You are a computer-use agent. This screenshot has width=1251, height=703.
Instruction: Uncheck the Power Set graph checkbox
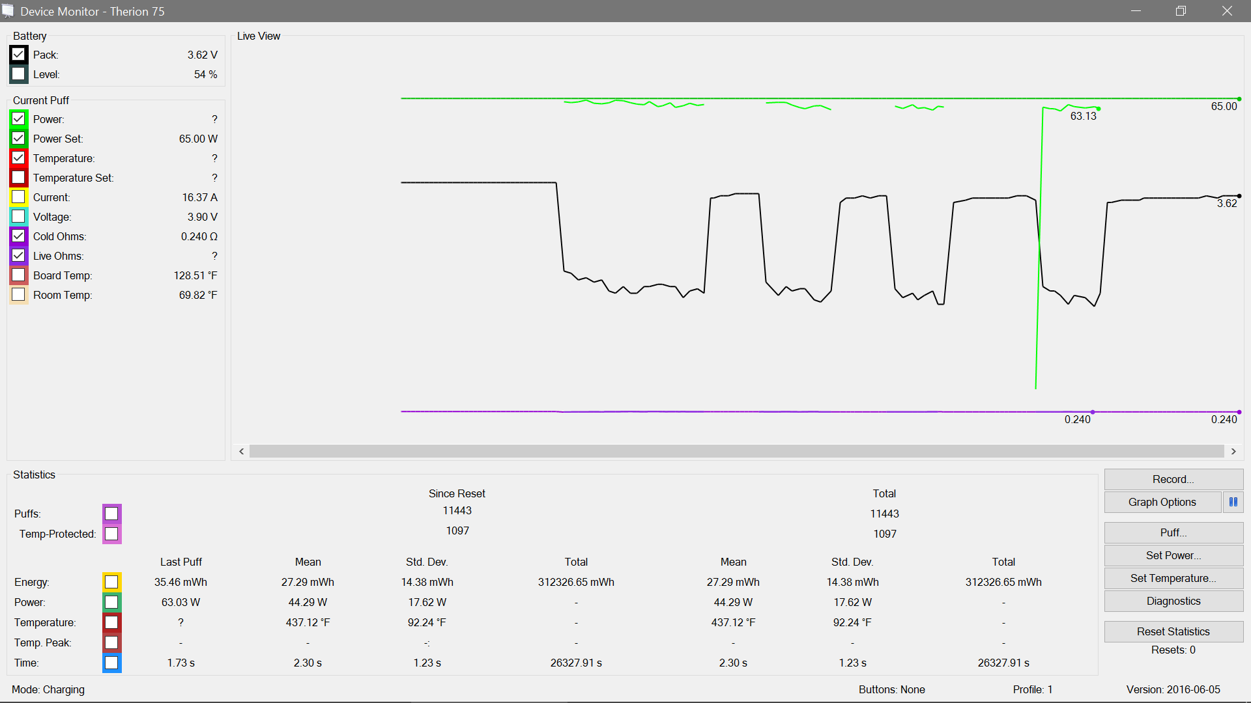(x=18, y=139)
